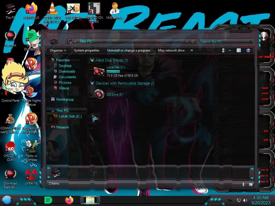This screenshot has width=275, height=206.
Task: Select Homegroup in the navigation pane
Action: tap(65, 99)
